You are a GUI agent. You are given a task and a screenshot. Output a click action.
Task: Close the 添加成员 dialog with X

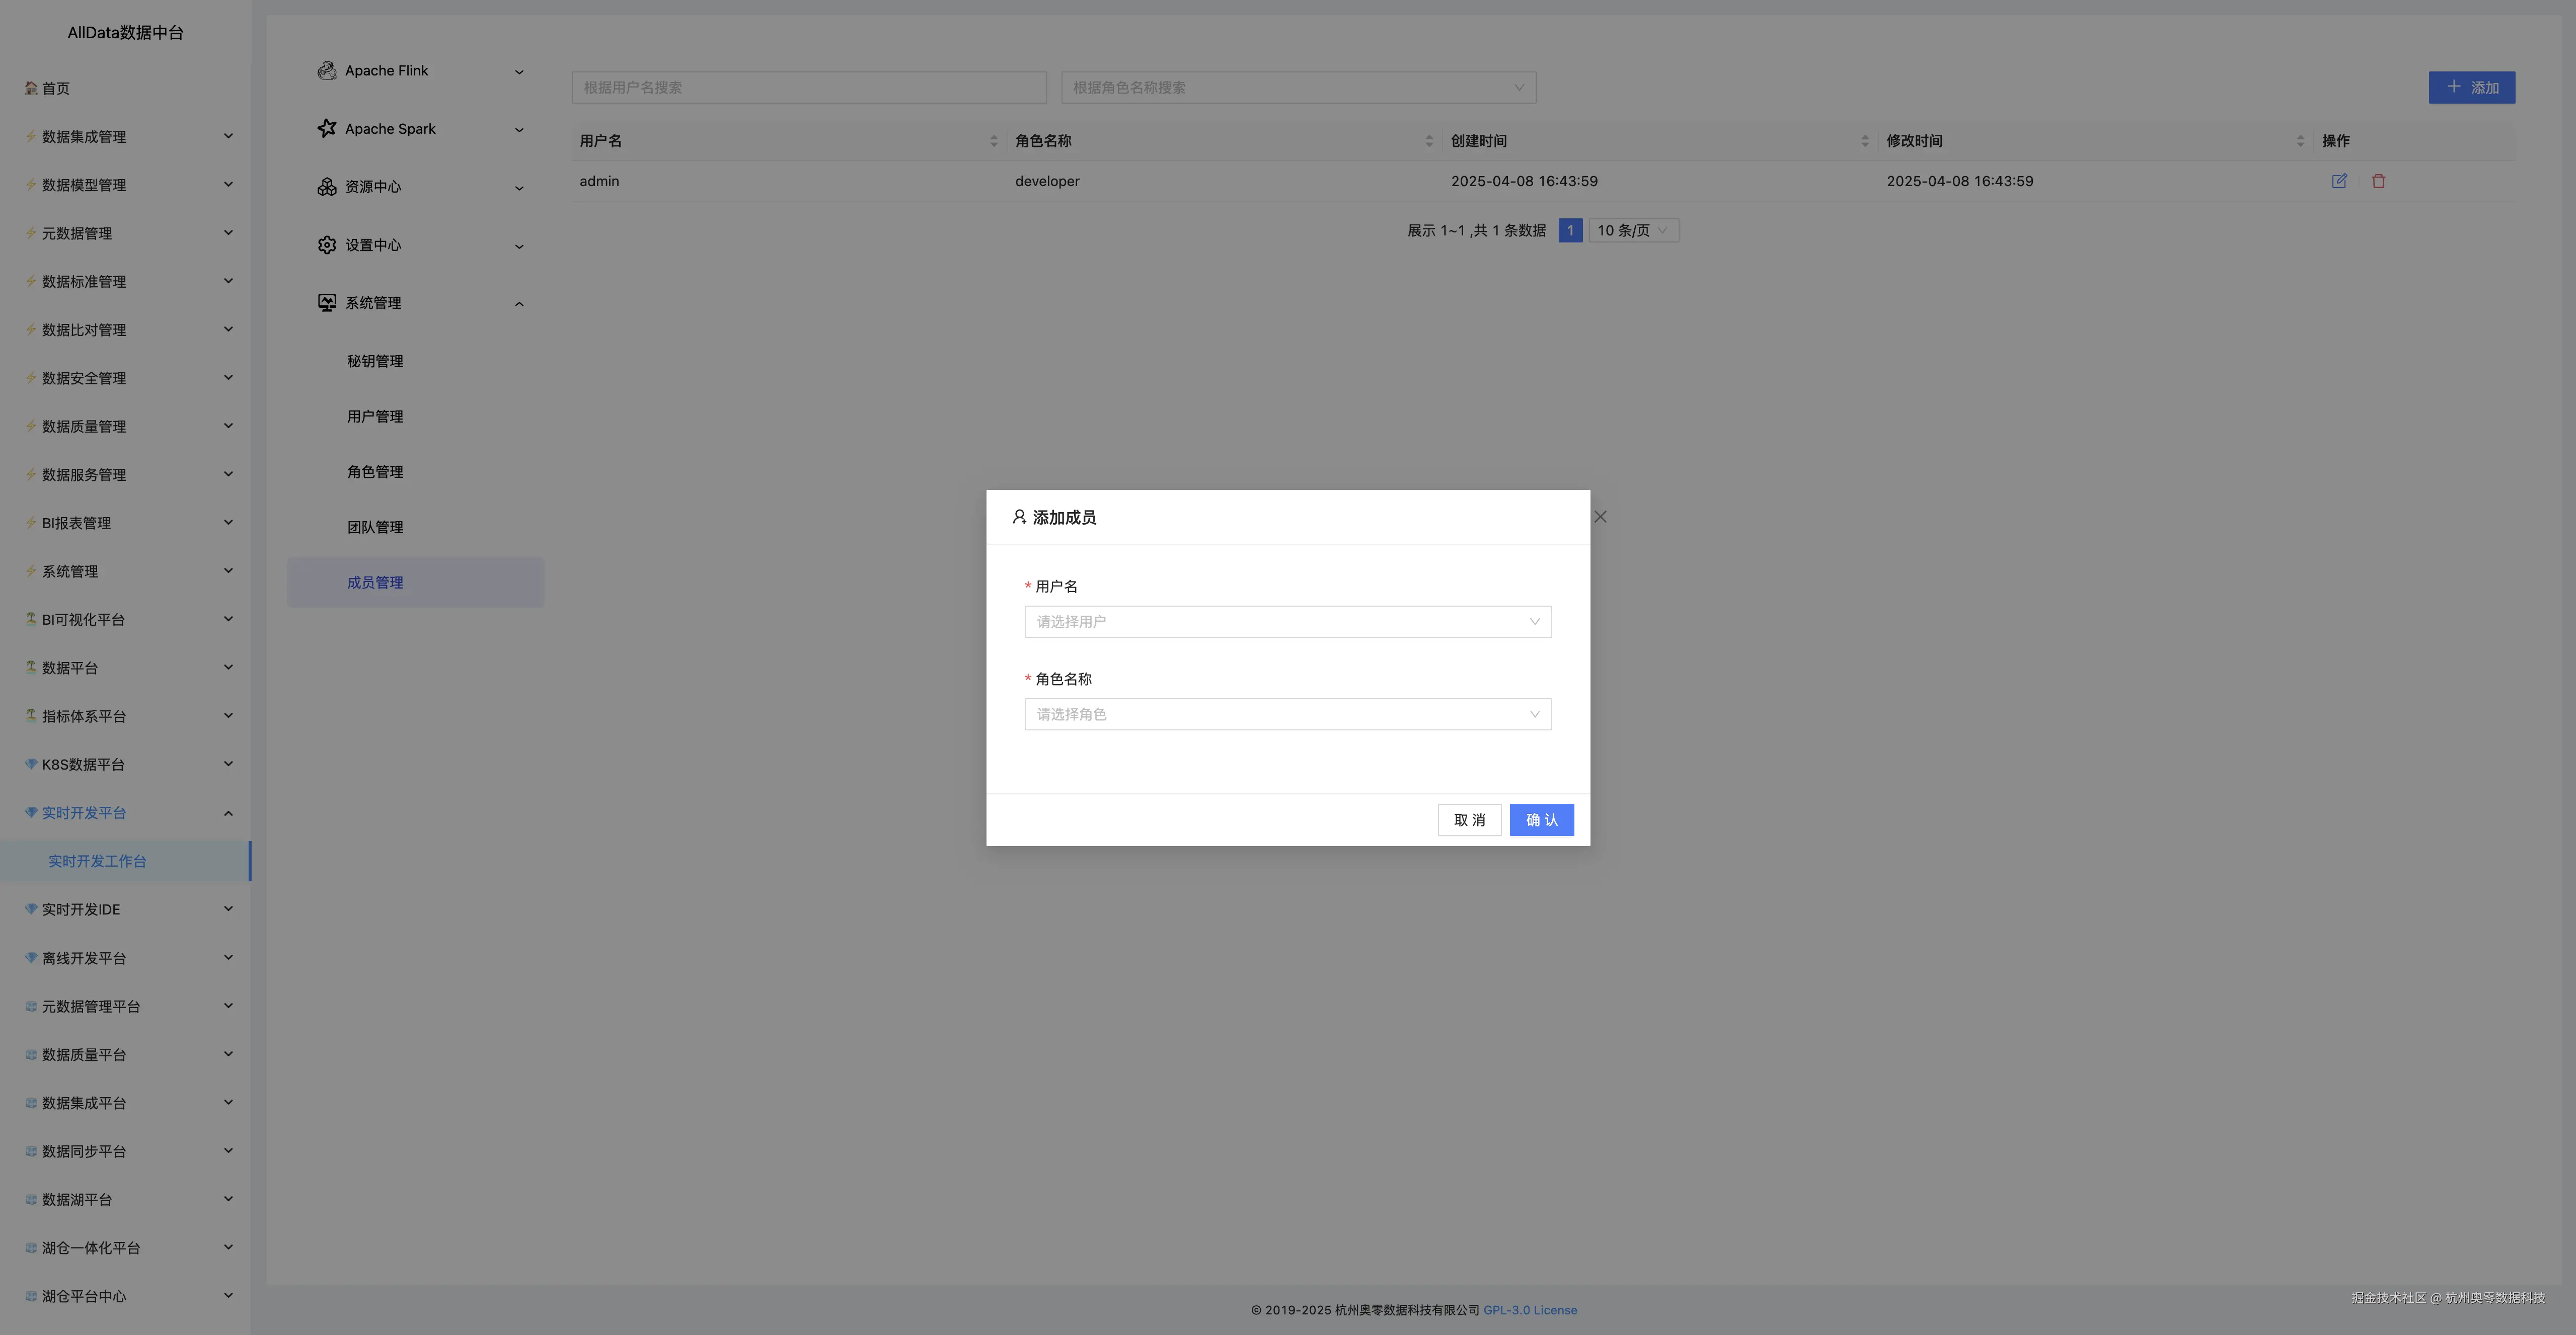tap(1600, 517)
